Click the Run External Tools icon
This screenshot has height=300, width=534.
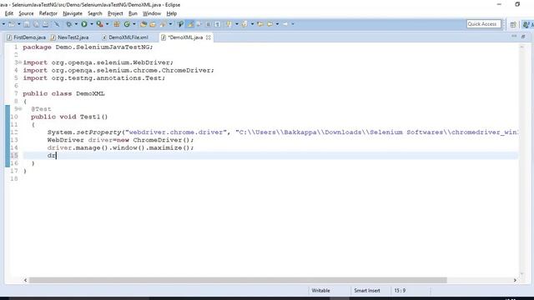point(100,24)
